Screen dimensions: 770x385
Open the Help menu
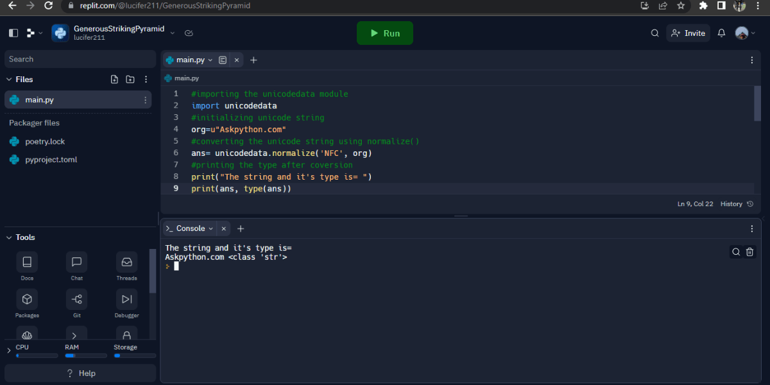[80, 373]
